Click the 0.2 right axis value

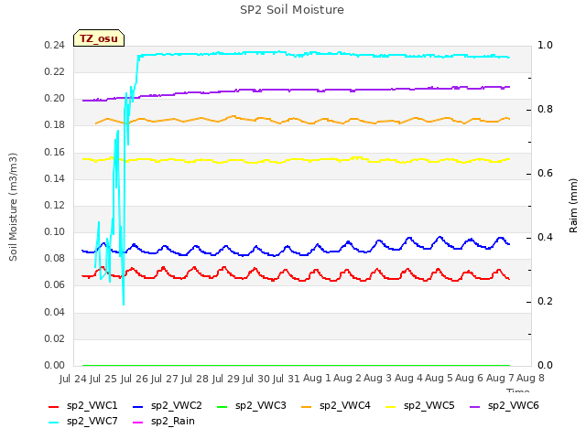point(545,301)
